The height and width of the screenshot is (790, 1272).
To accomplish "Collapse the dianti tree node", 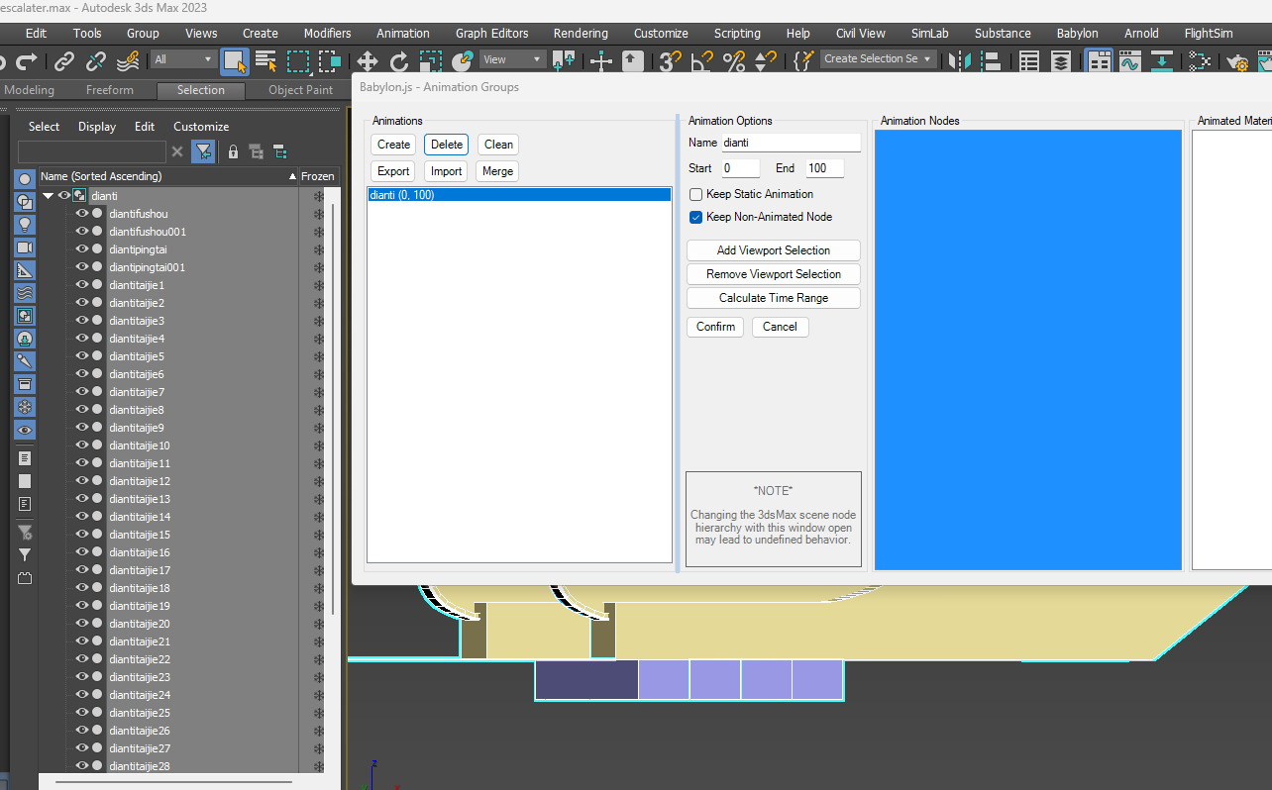I will 48,196.
